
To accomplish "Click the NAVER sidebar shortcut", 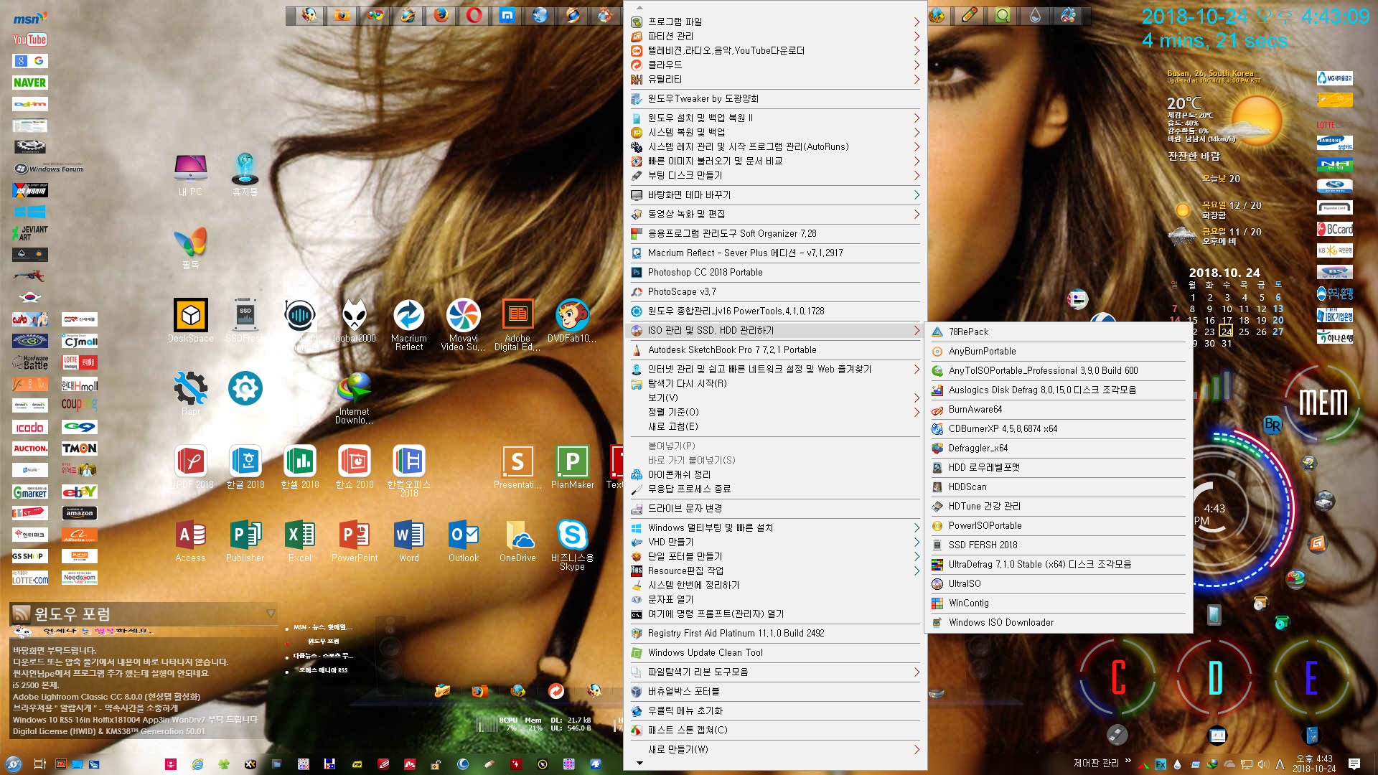I will (29, 83).
